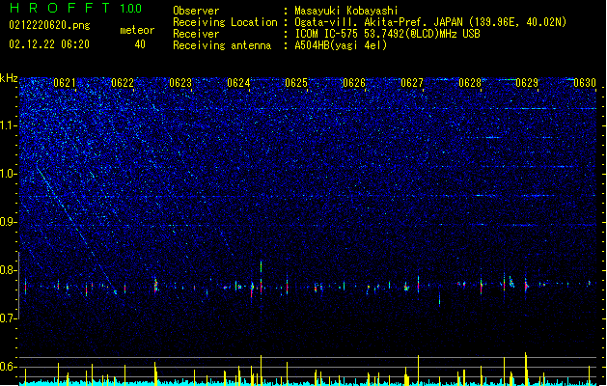Click time marker 0628
Image resolution: width=607 pixels, height=386 pixels.
(470, 83)
